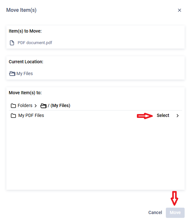Click the Folders breadcrumb folder icon
191x223 pixels.
point(13,106)
